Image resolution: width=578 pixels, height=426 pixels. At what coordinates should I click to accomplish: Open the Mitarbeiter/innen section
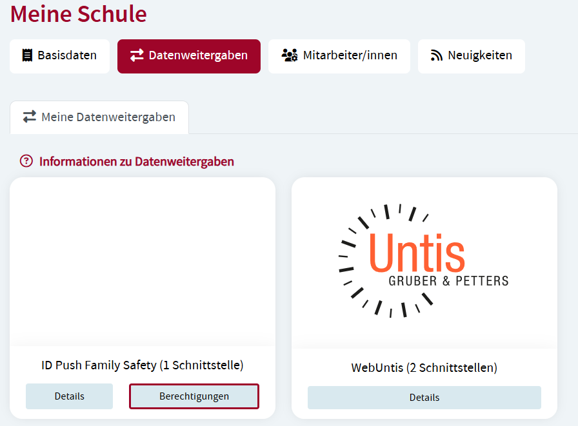(339, 56)
